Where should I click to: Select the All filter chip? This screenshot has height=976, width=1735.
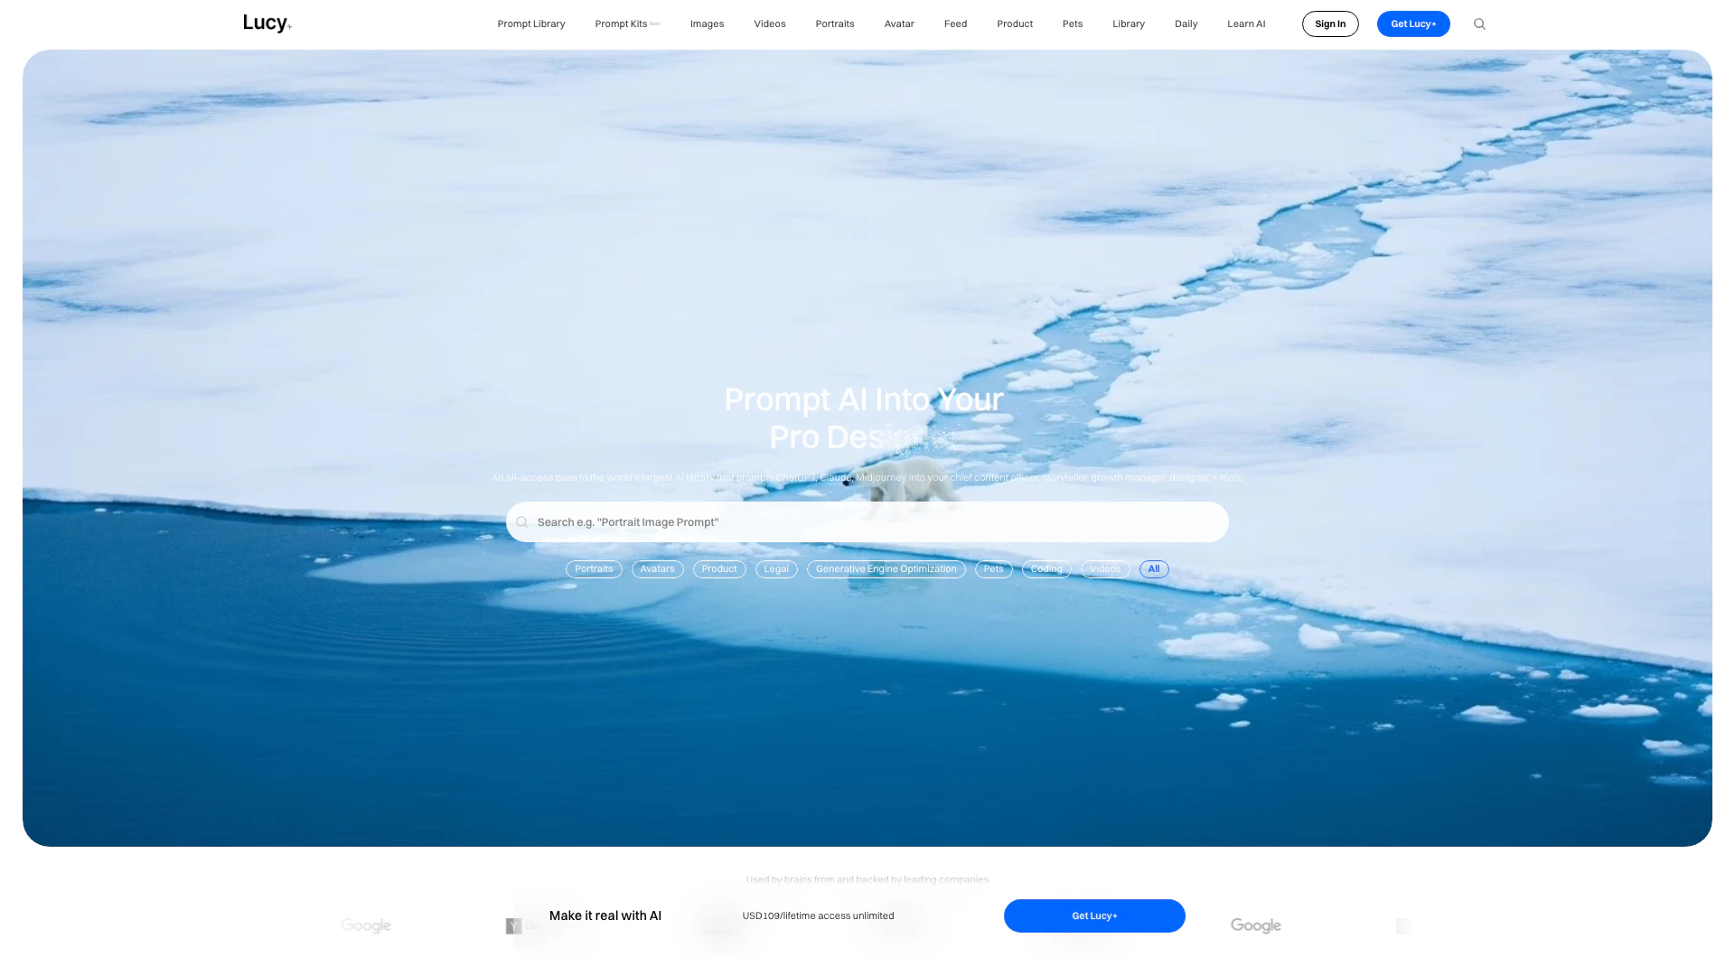pos(1154,569)
